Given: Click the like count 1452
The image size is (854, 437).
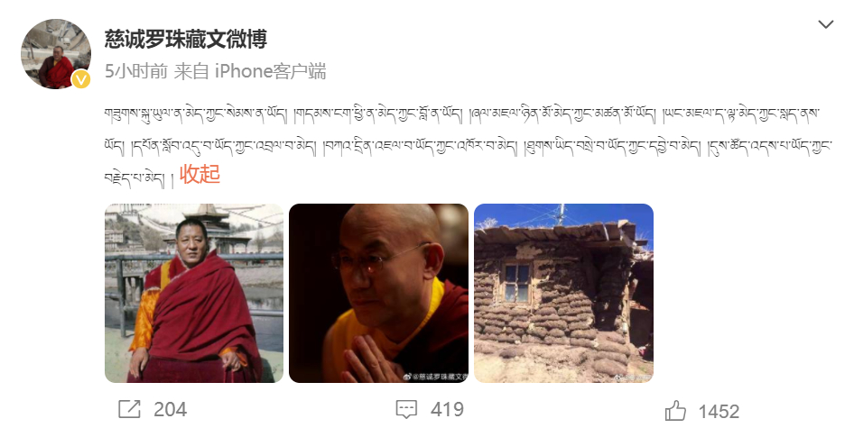Looking at the screenshot, I should pos(719,412).
